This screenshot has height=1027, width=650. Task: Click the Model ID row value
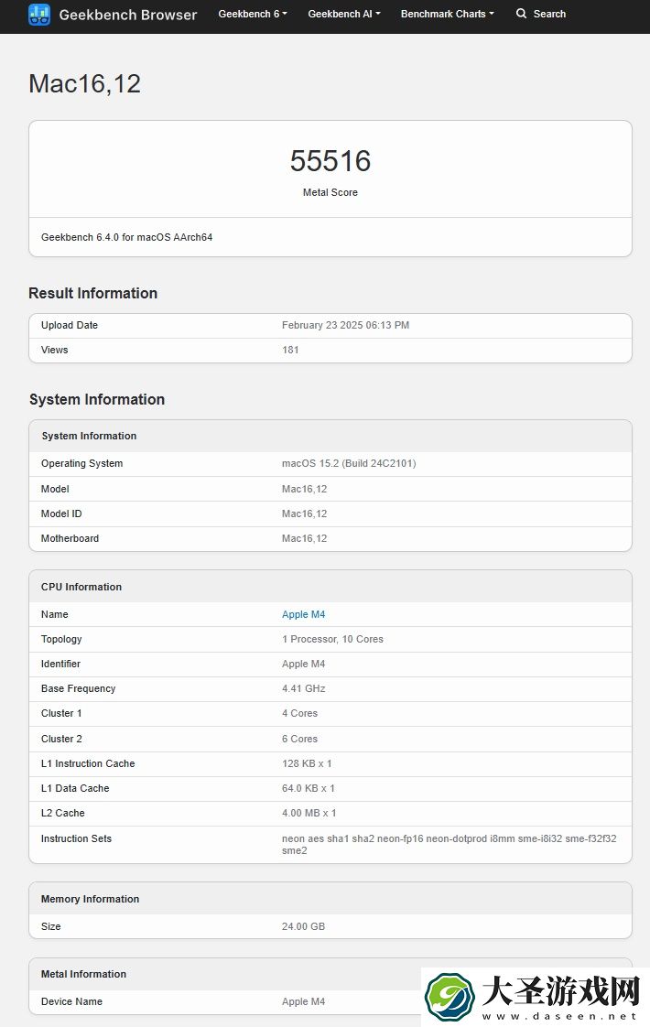click(304, 513)
